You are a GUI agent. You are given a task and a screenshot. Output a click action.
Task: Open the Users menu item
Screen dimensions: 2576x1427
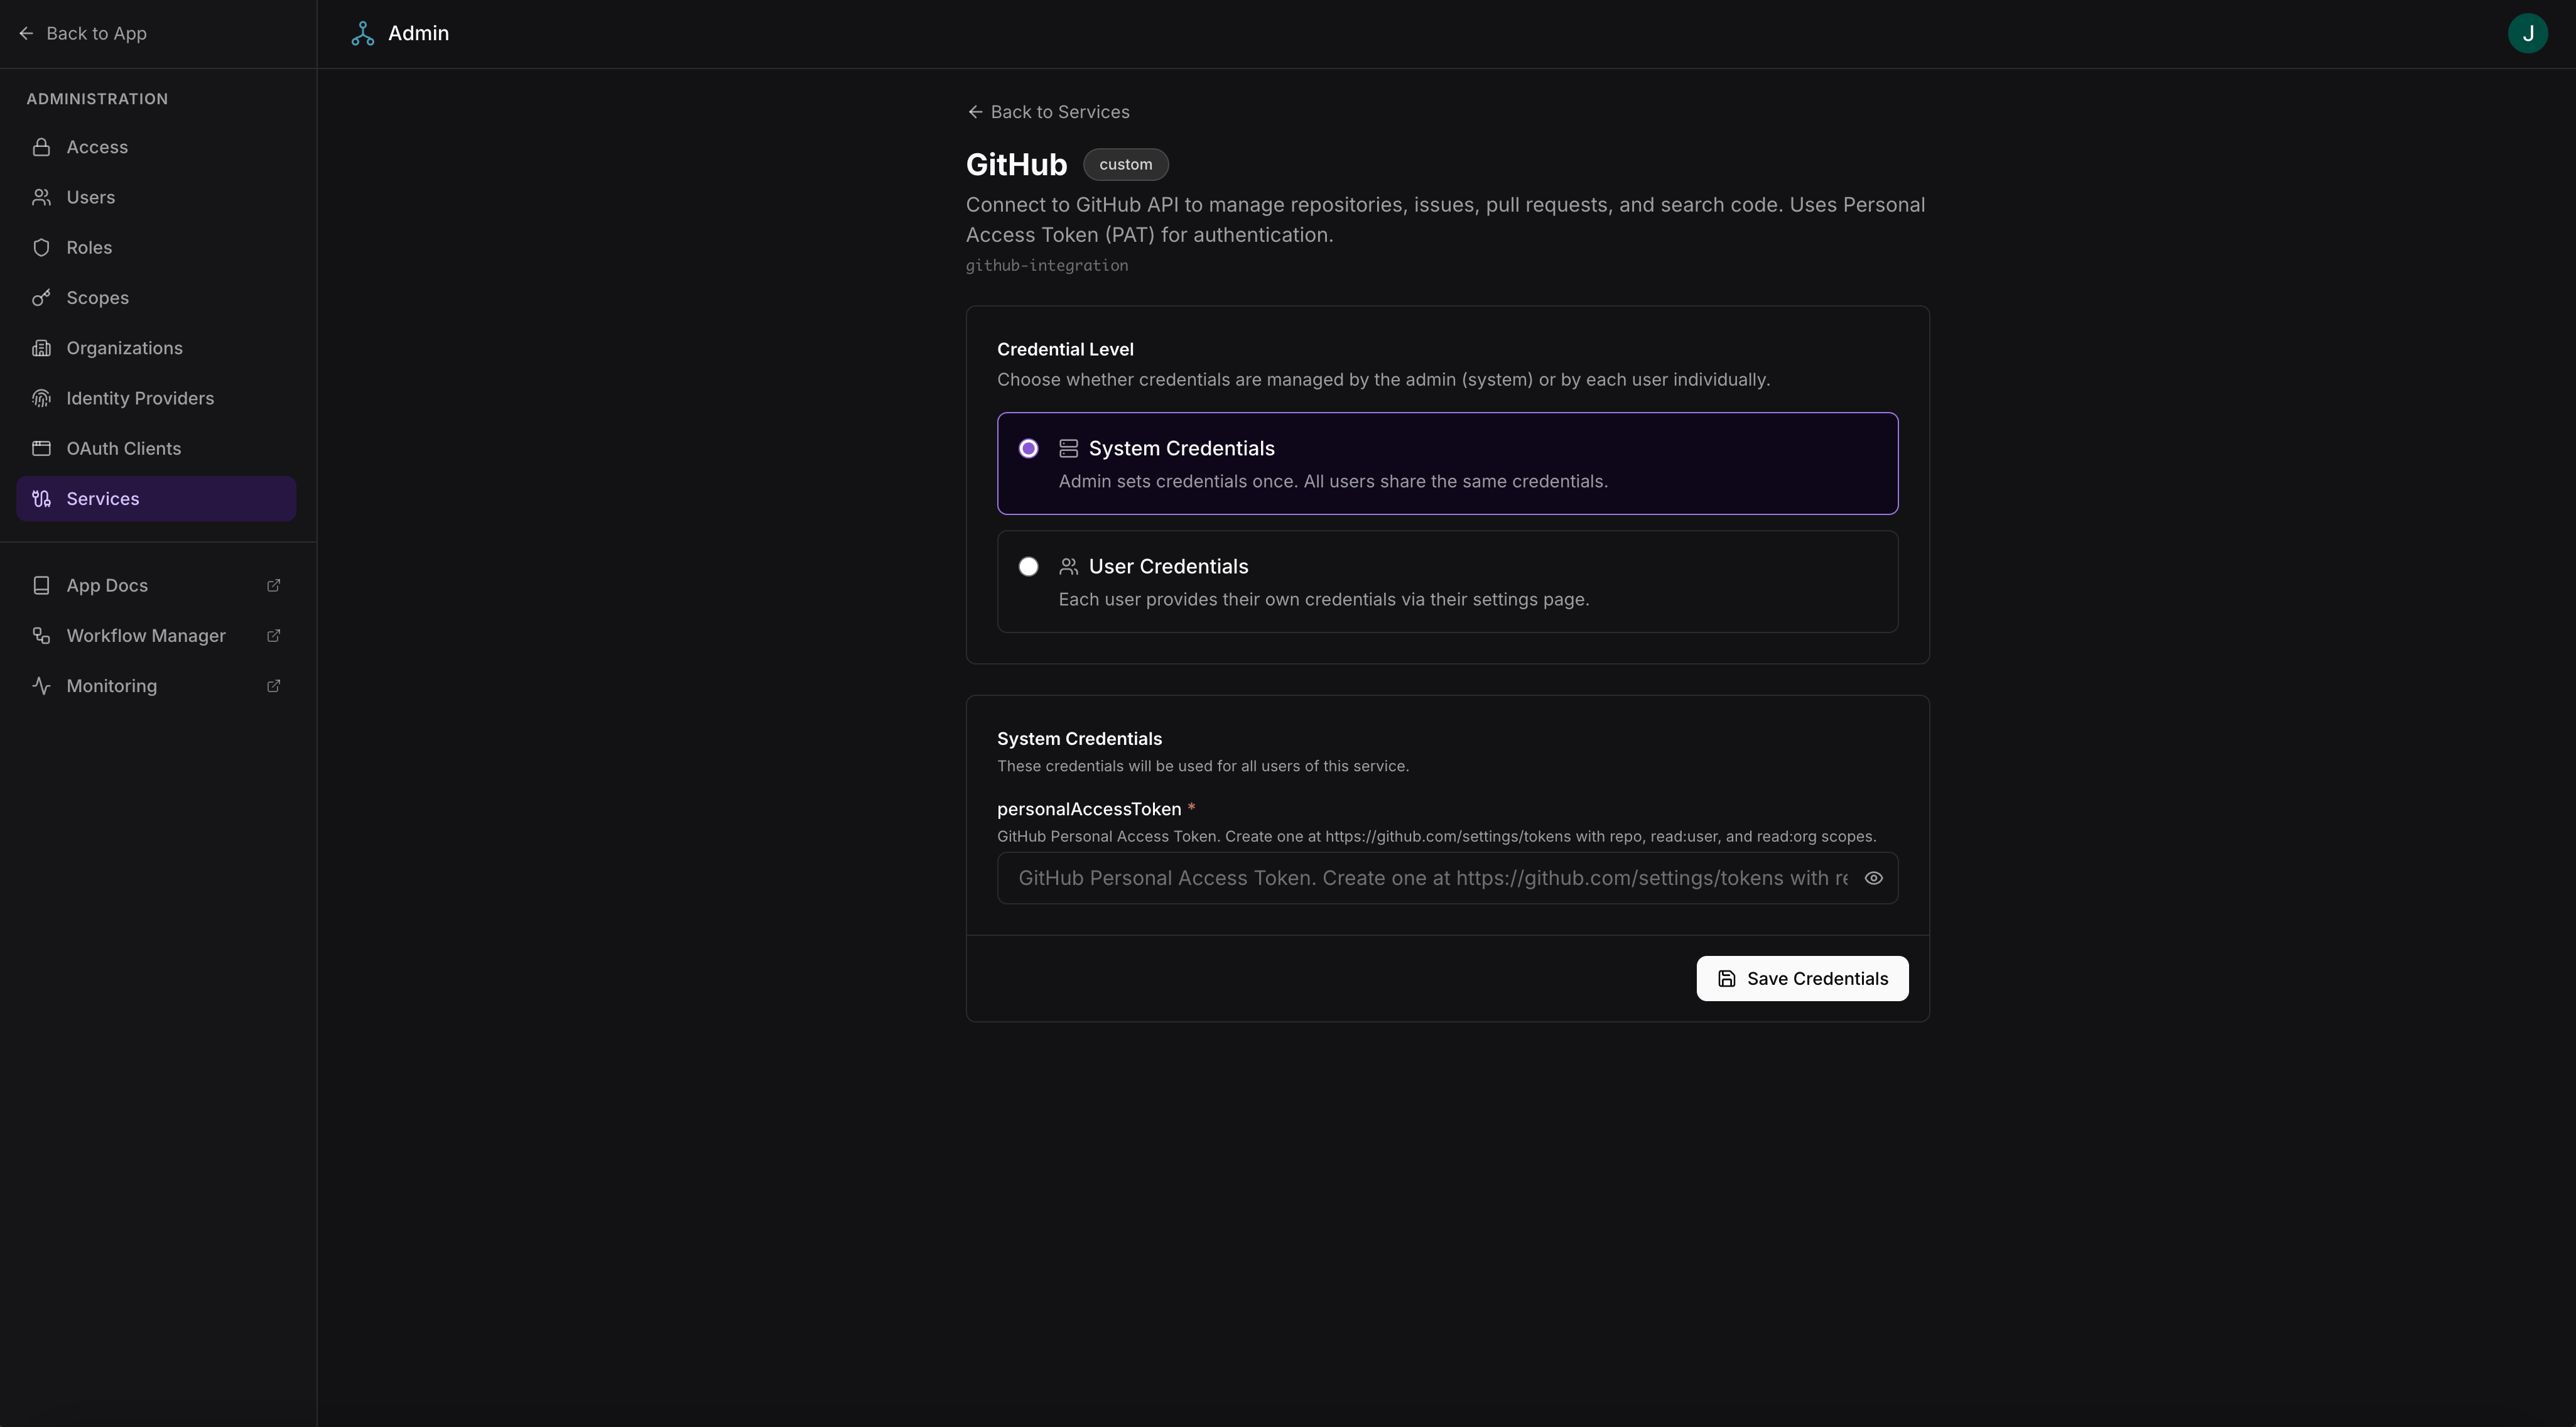pos(156,197)
